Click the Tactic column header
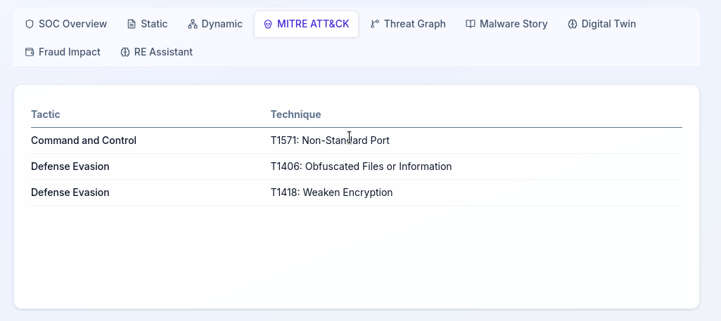This screenshot has width=721, height=321. pos(46,114)
